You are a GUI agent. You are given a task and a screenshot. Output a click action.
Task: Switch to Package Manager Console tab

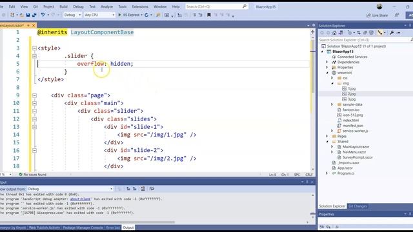pyautogui.click(x=83, y=227)
